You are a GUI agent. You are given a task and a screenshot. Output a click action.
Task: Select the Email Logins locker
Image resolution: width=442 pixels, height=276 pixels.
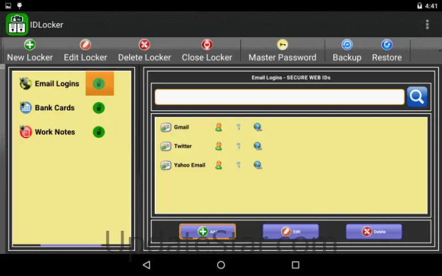(x=57, y=84)
